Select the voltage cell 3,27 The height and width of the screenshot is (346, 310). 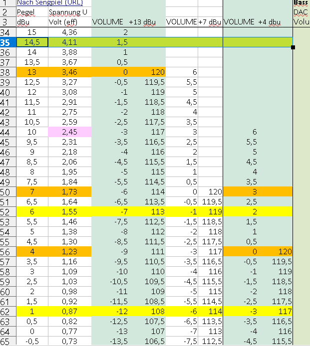click(x=69, y=82)
